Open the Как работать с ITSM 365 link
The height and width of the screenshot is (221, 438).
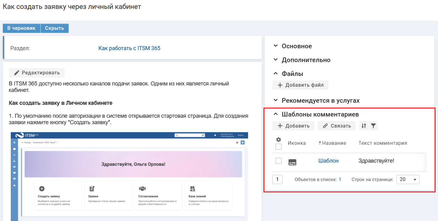pyautogui.click(x=129, y=48)
